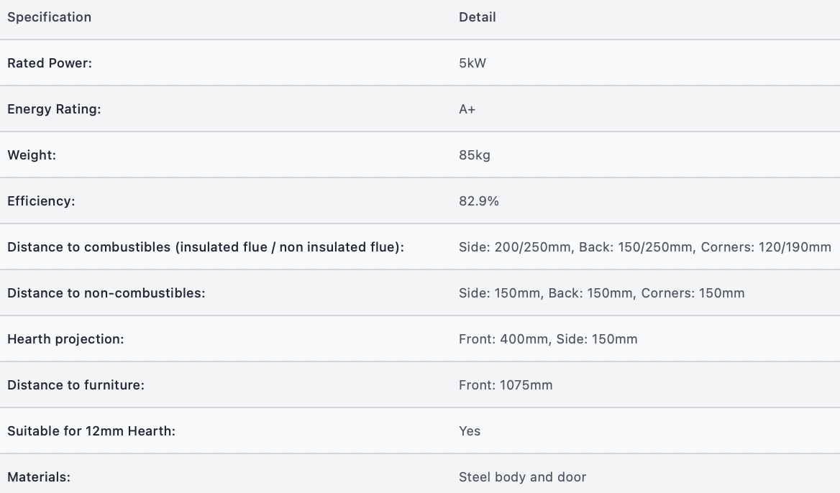Click the 82.9% efficiency value
The height and width of the screenshot is (493, 840).
point(479,201)
